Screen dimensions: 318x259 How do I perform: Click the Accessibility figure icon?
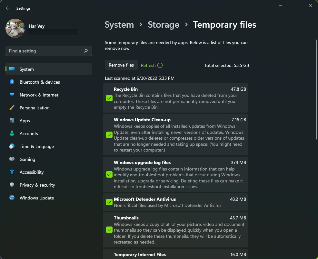click(x=12, y=172)
